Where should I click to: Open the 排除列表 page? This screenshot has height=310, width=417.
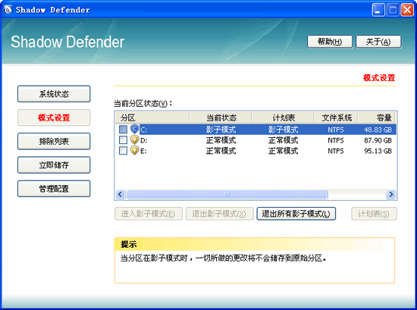pyautogui.click(x=54, y=141)
